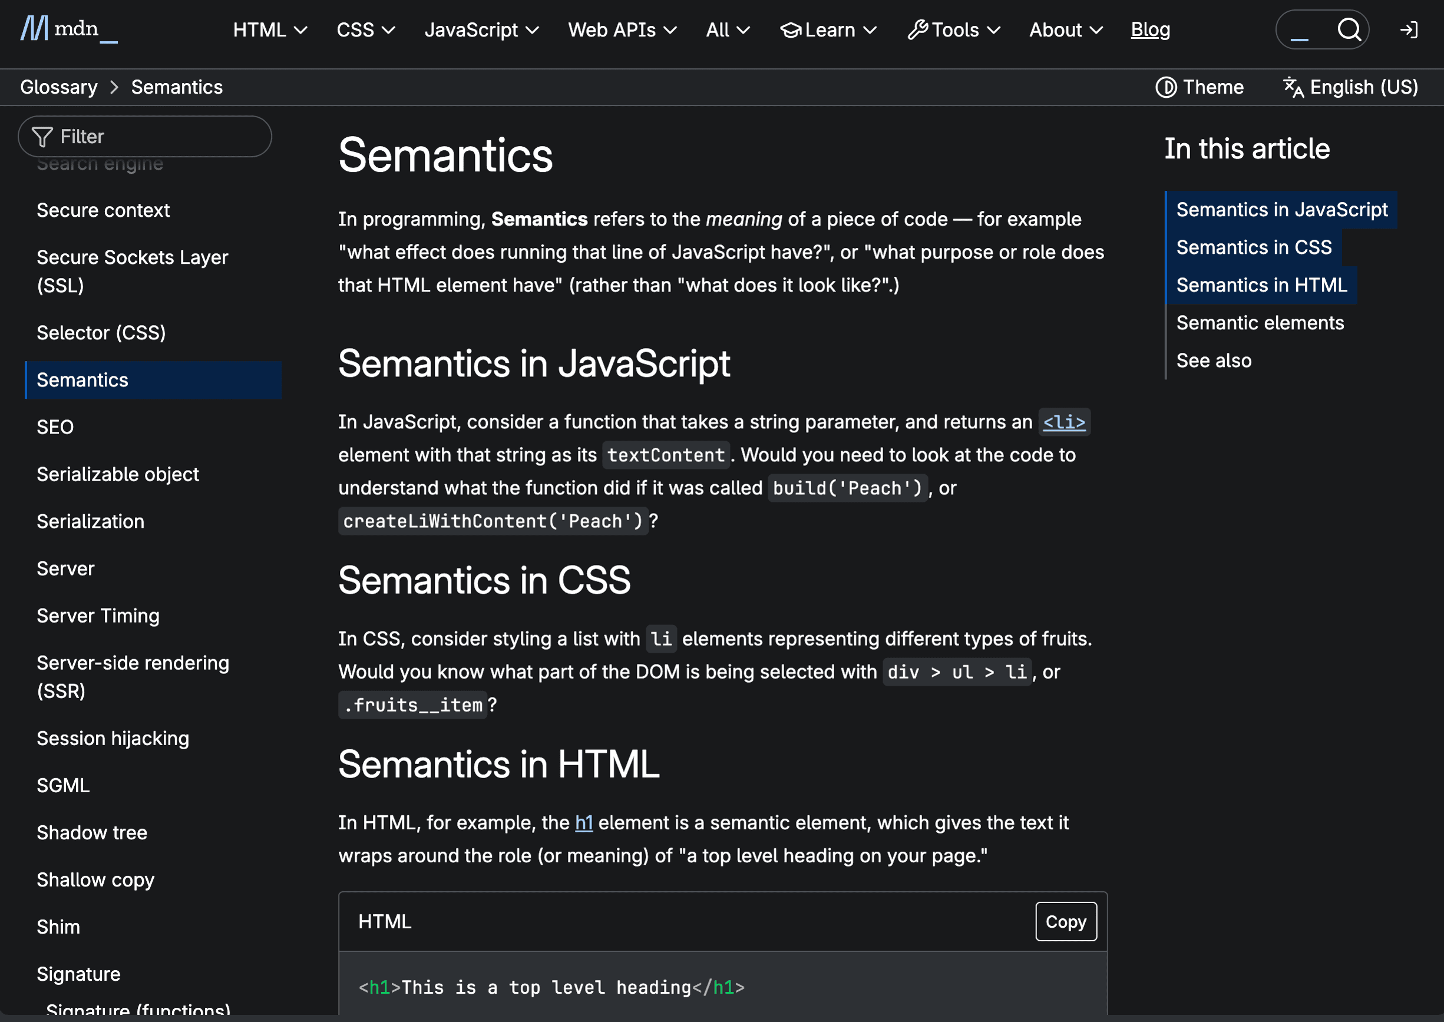Jump to See also section

(1214, 360)
